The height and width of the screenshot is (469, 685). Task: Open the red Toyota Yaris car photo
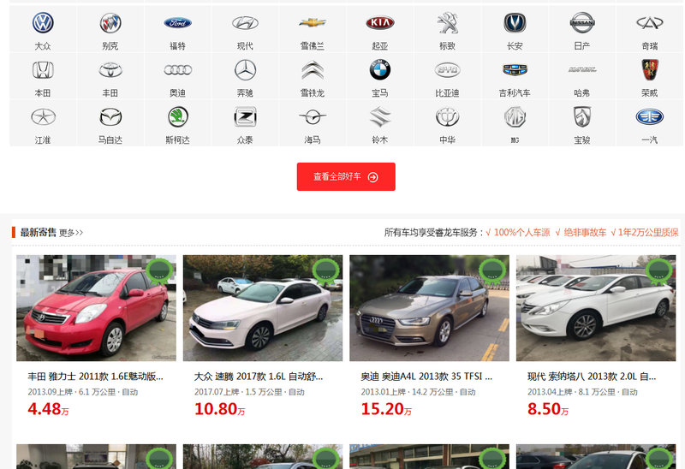pyautogui.click(x=96, y=308)
